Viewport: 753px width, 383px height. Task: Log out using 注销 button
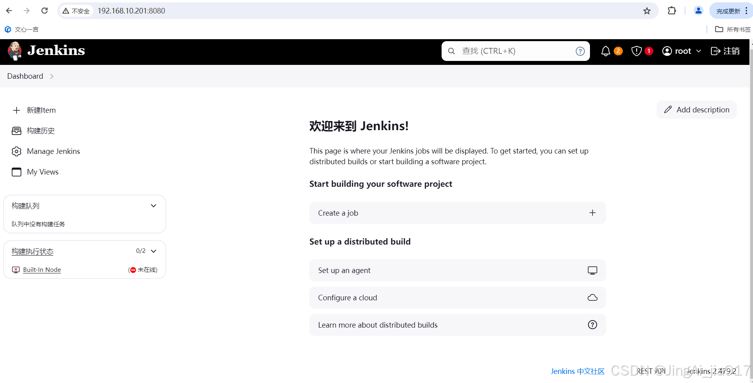[725, 51]
